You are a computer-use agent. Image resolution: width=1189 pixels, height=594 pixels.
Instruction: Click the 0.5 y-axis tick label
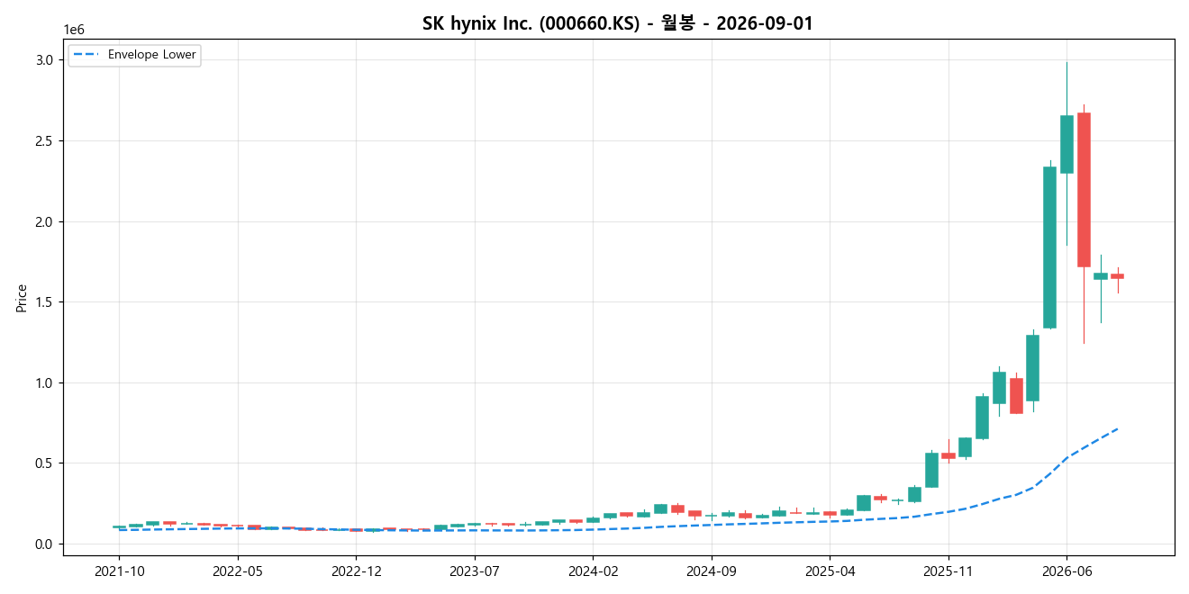[46, 463]
